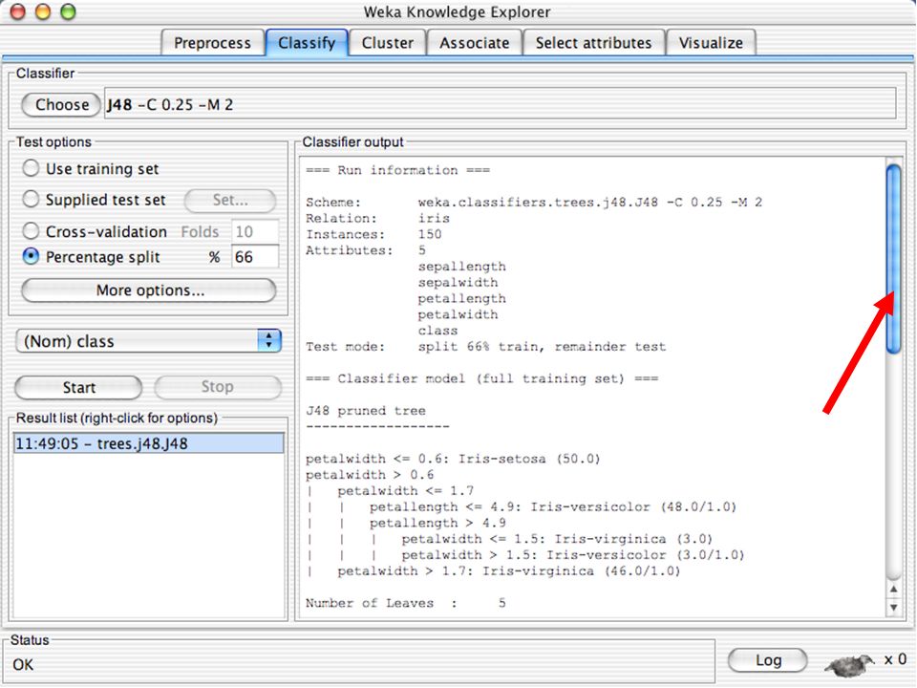Open the Log window
Screen dimensions: 917x688
pos(768,660)
